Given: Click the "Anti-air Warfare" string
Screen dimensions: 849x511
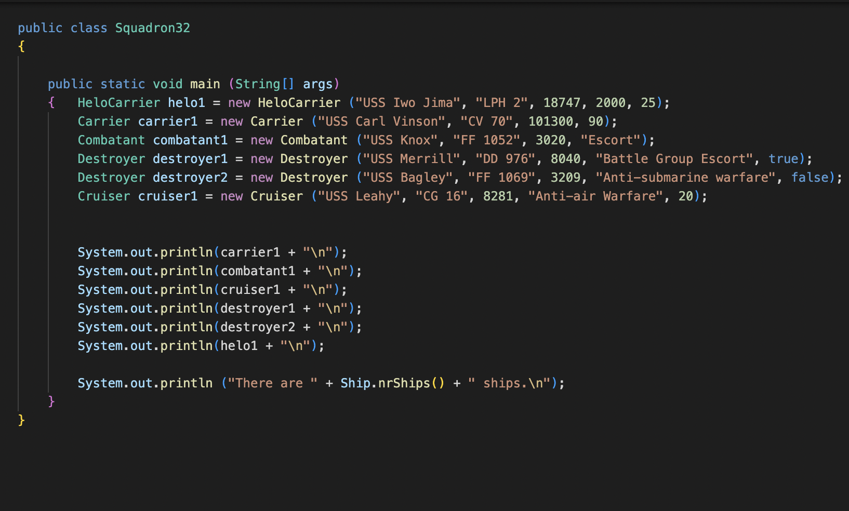Looking at the screenshot, I should click(596, 196).
